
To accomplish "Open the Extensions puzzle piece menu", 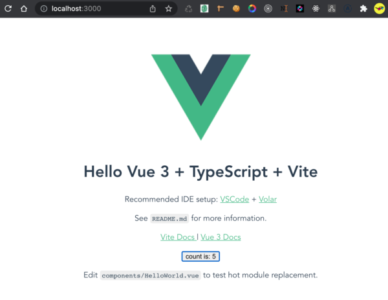I will tap(363, 8).
